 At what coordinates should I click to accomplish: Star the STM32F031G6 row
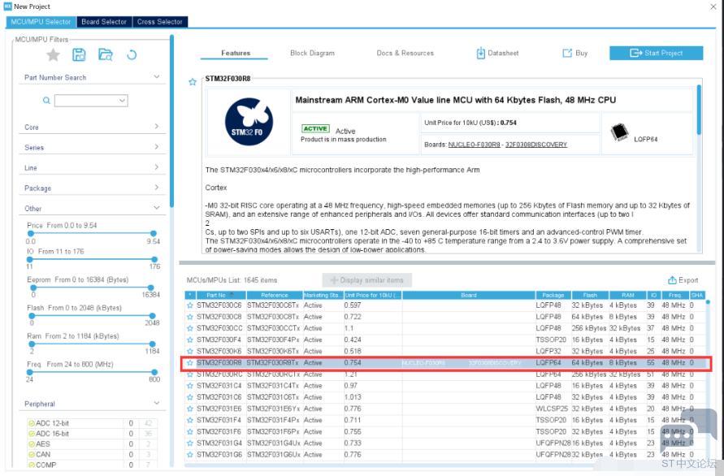(x=190, y=455)
